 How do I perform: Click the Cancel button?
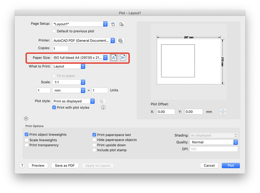(209, 165)
